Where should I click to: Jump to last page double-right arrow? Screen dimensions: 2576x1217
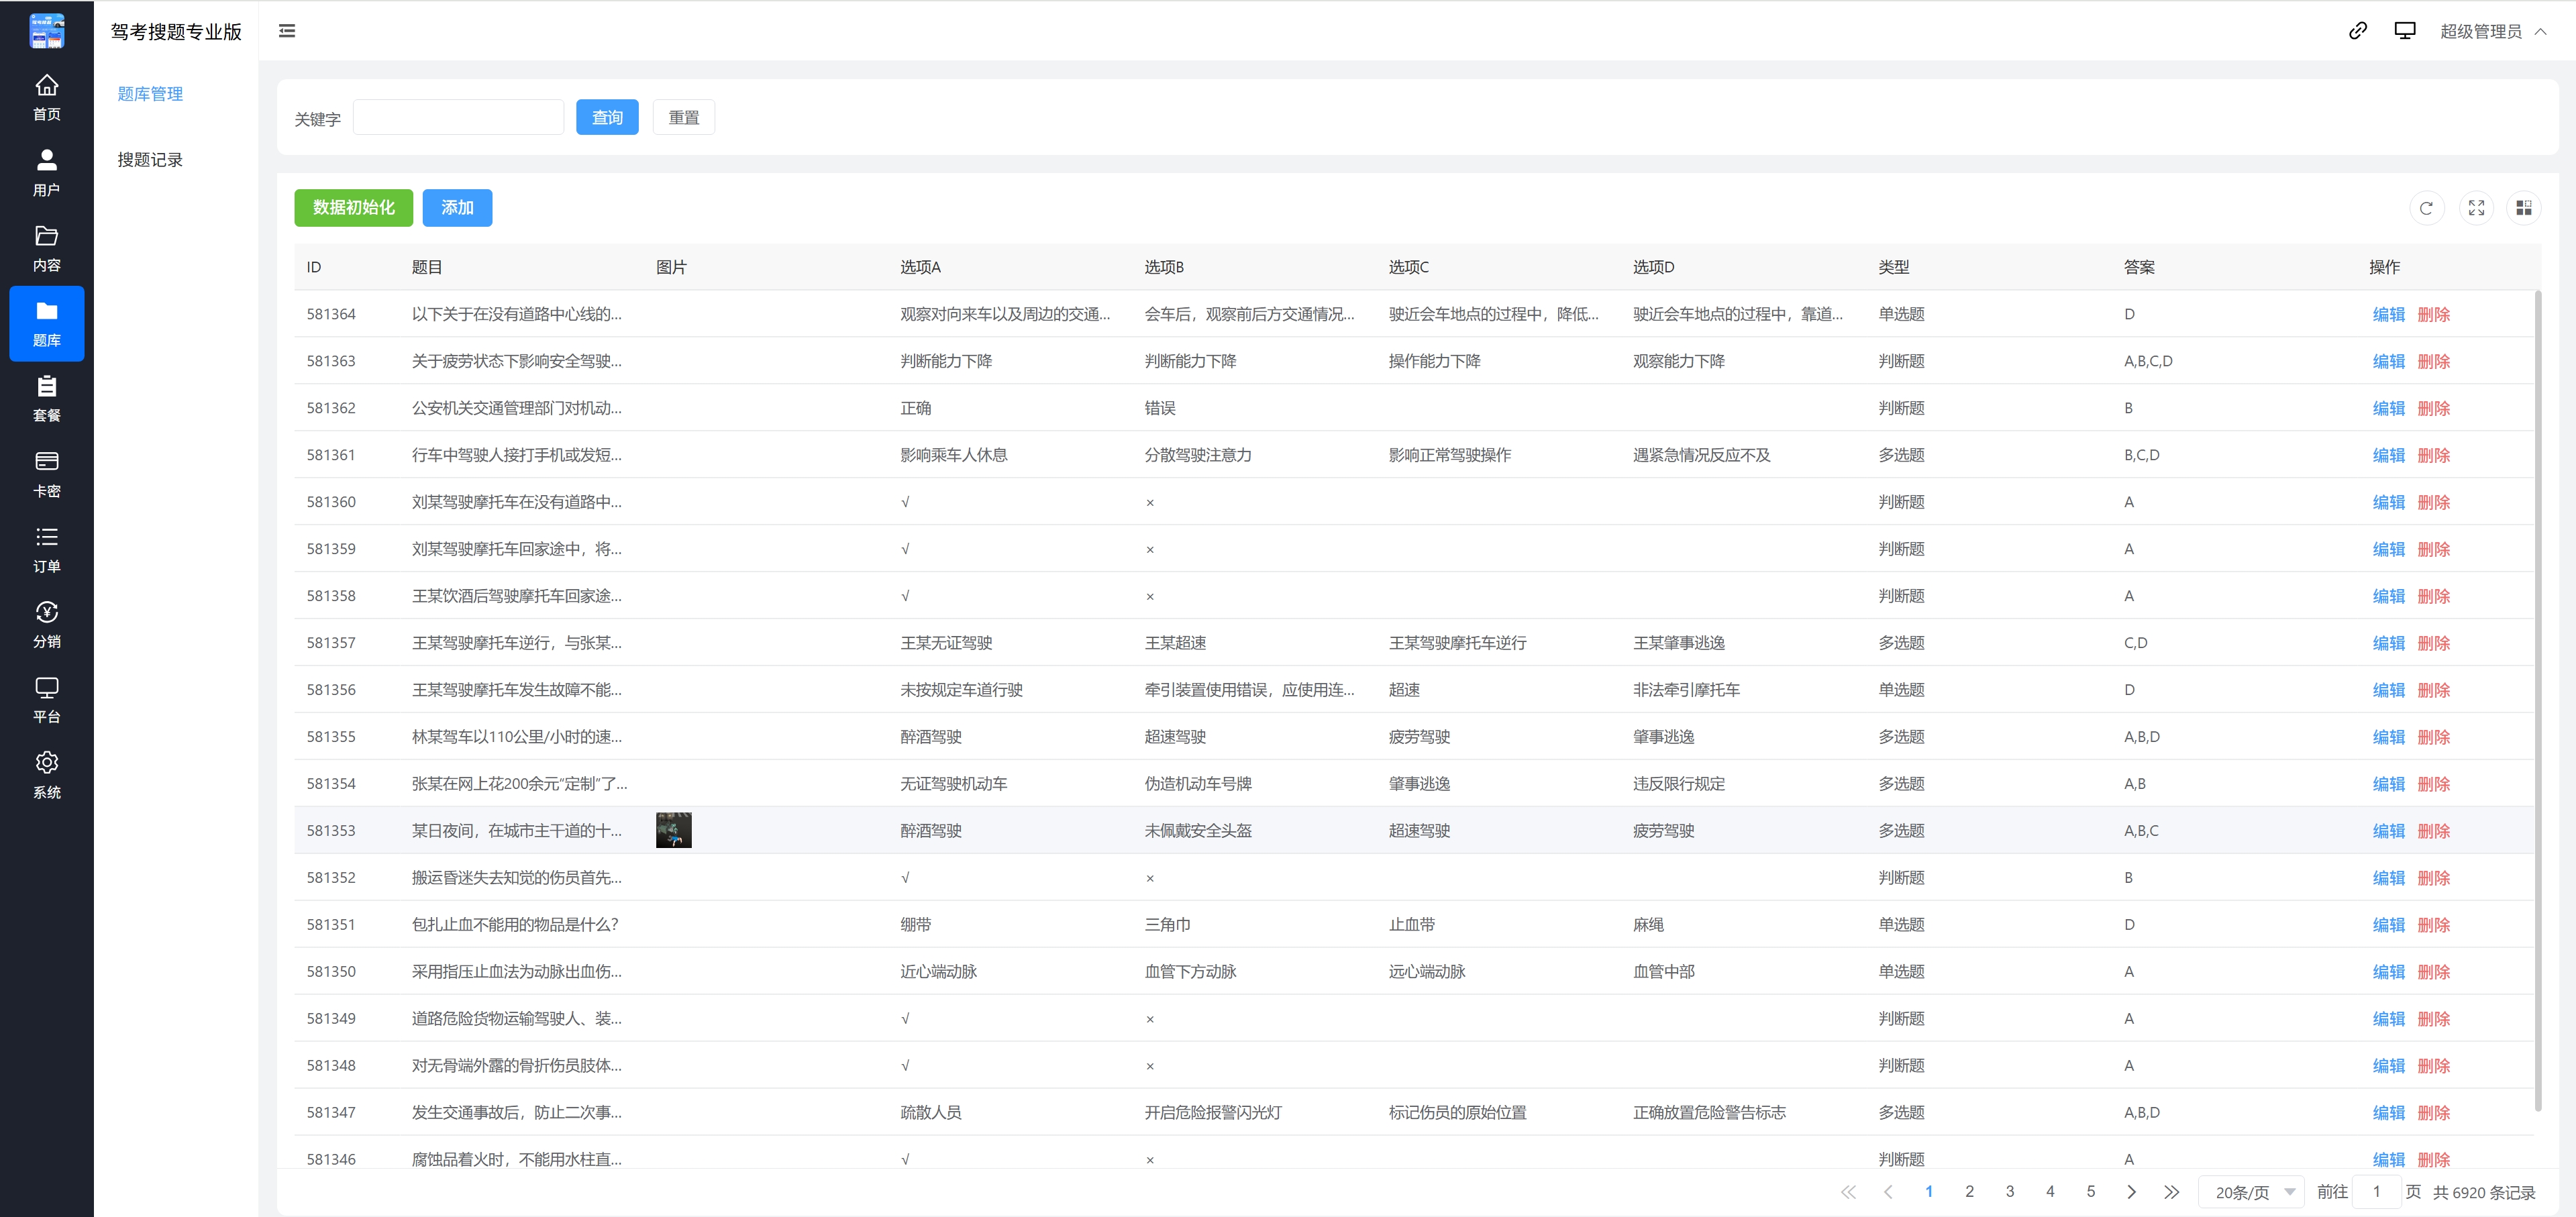pyautogui.click(x=2171, y=1192)
